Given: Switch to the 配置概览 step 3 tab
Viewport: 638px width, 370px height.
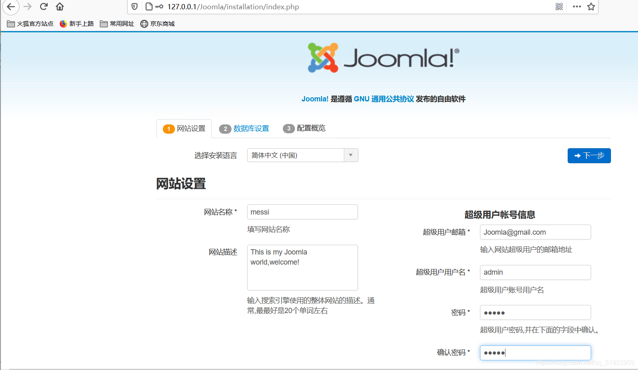Looking at the screenshot, I should [x=304, y=128].
